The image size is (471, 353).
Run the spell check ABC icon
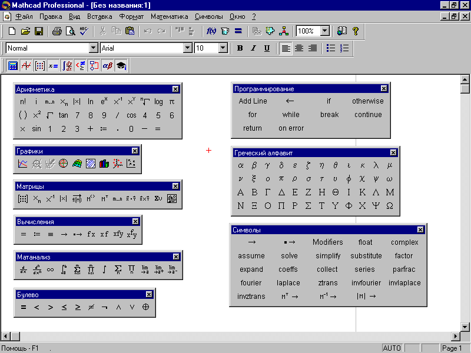[84, 31]
